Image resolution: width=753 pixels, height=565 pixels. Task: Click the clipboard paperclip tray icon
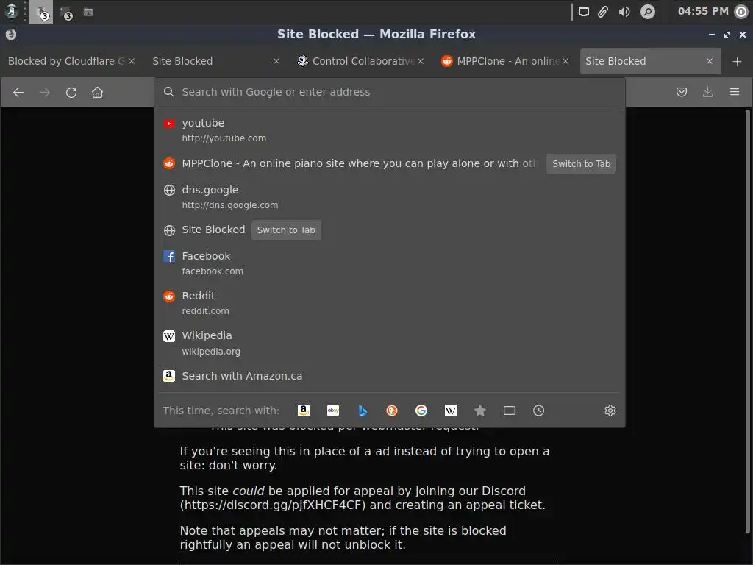coord(603,12)
